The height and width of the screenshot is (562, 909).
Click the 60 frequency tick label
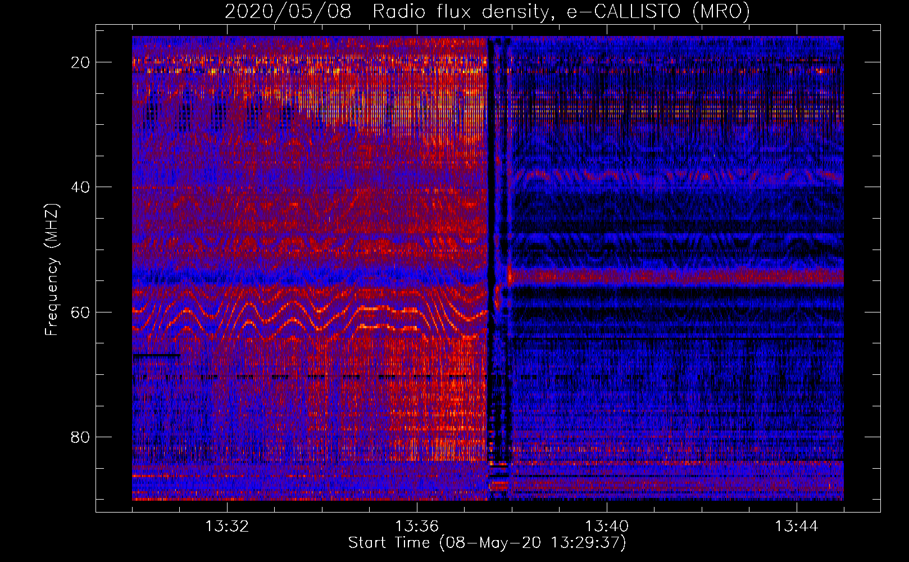(80, 312)
